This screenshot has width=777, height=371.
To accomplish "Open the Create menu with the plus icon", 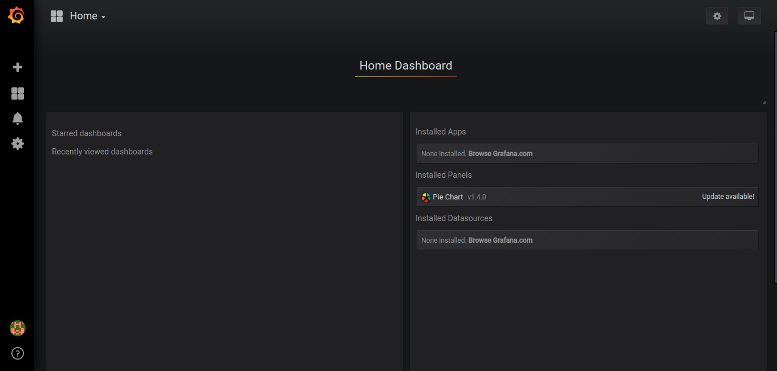I will [x=17, y=67].
